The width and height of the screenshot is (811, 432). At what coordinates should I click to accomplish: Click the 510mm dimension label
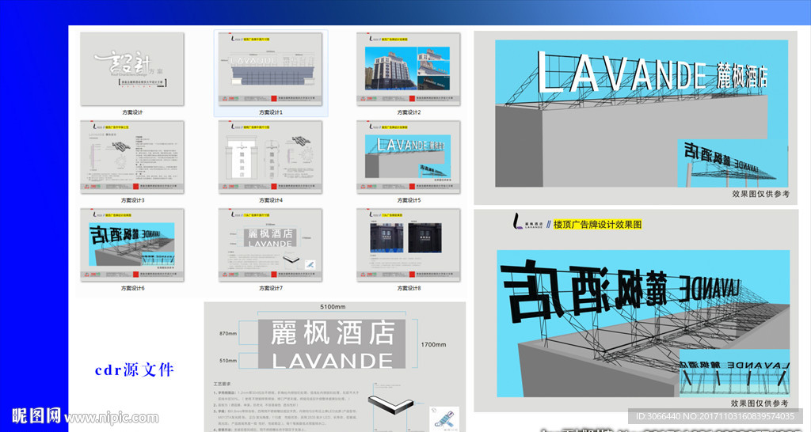pyautogui.click(x=228, y=361)
